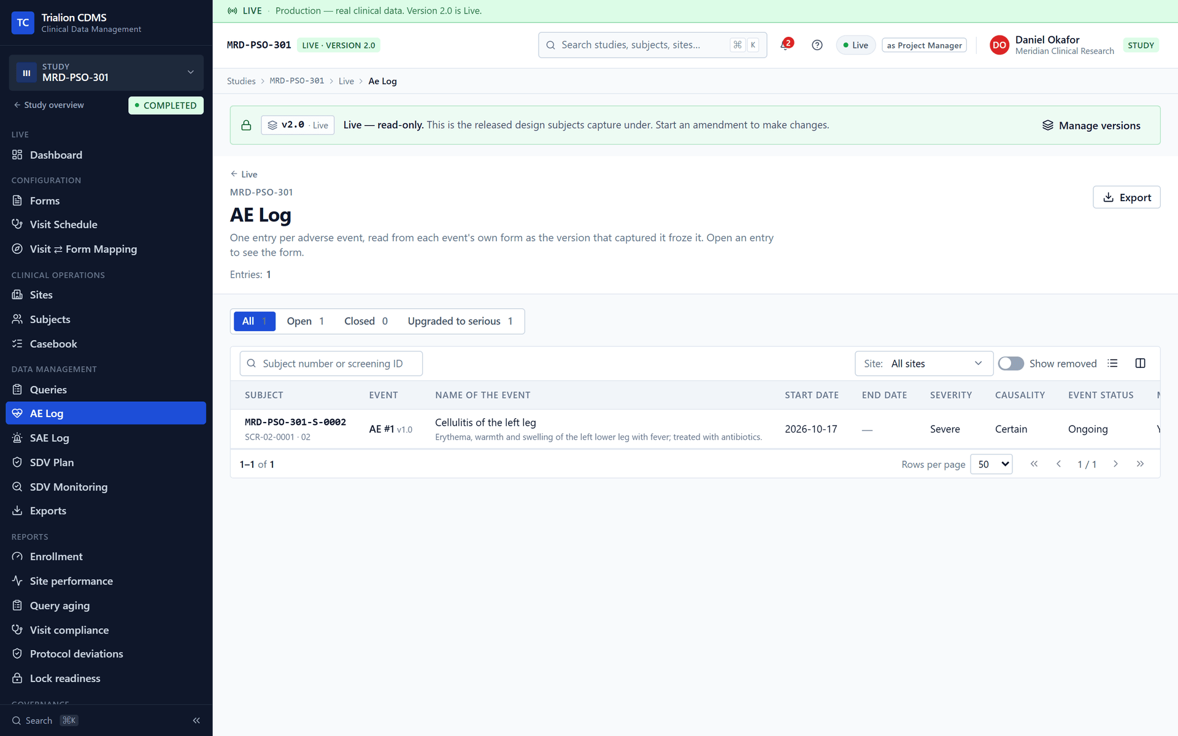Go to Lock readiness report

click(106, 678)
